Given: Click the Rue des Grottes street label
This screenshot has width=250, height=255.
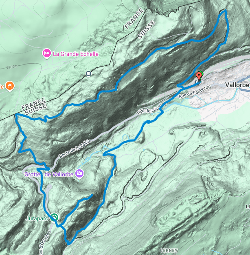Looking at the screenshot, I should (x=151, y=109).
